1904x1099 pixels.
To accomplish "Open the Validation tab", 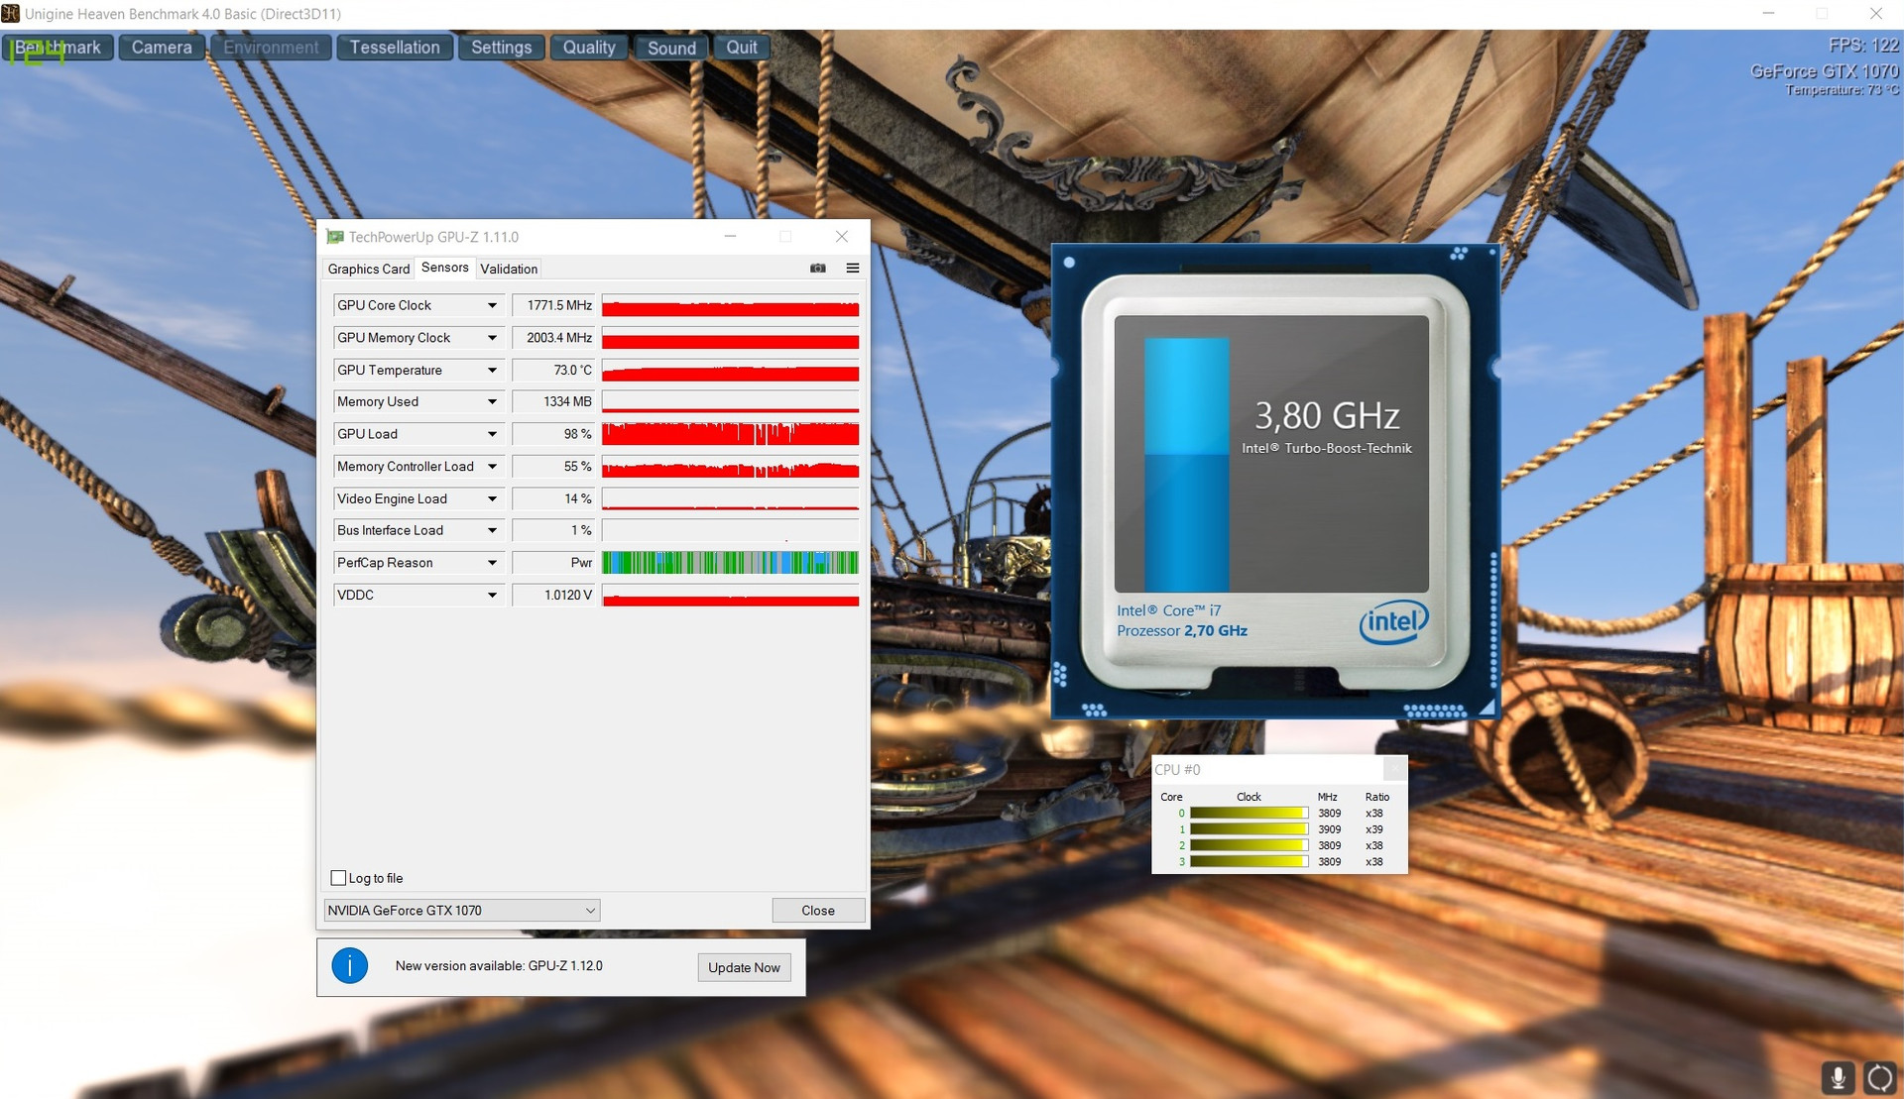I will tap(509, 269).
